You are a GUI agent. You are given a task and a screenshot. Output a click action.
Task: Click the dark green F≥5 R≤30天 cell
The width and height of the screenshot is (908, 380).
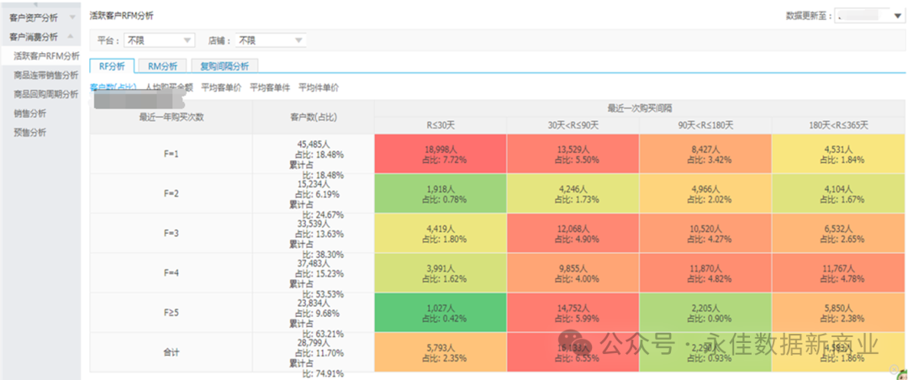441,312
